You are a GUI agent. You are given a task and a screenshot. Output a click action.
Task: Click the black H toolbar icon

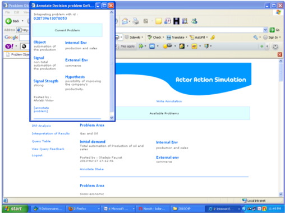(x=176, y=21)
